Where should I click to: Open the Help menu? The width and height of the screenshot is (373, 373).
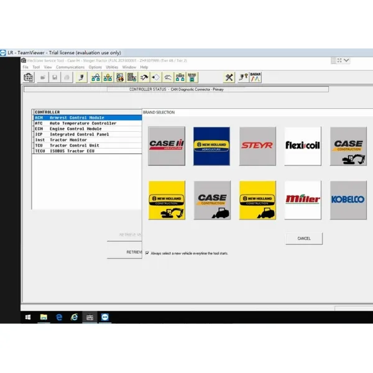(x=144, y=67)
